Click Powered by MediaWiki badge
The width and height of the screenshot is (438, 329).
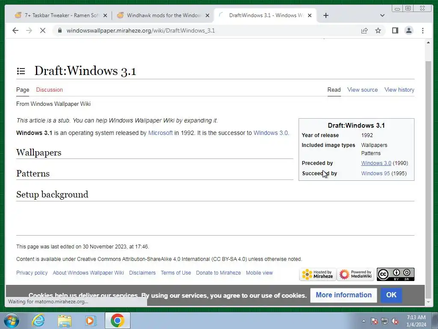[355, 274]
